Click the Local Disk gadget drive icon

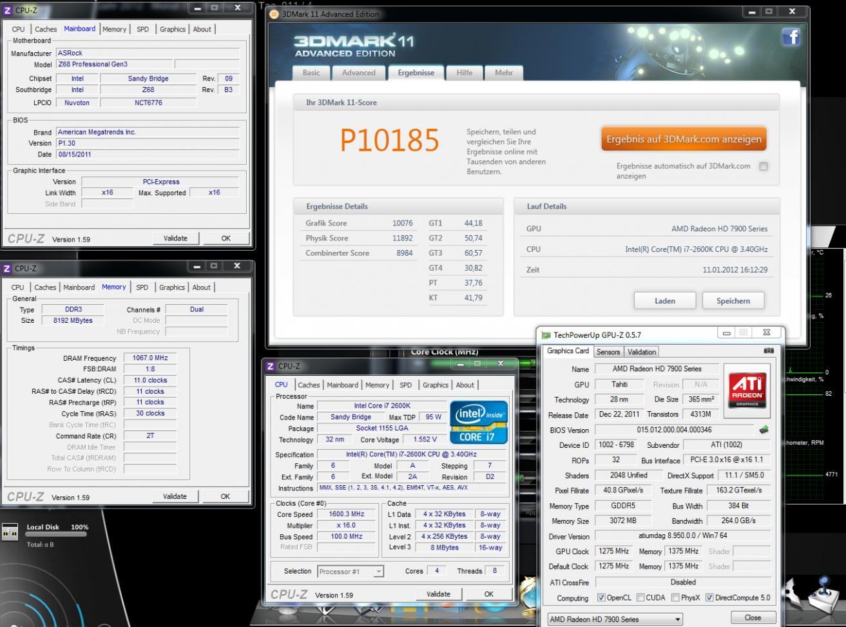pos(10,534)
